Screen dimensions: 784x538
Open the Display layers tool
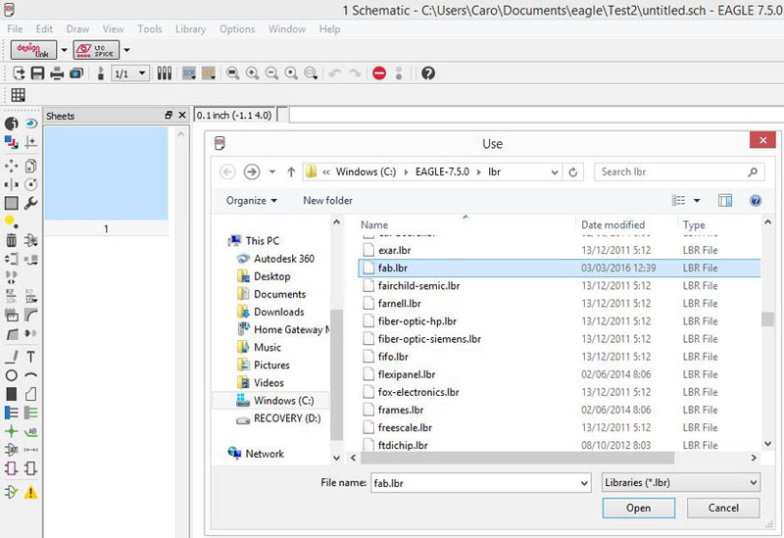coord(11,142)
